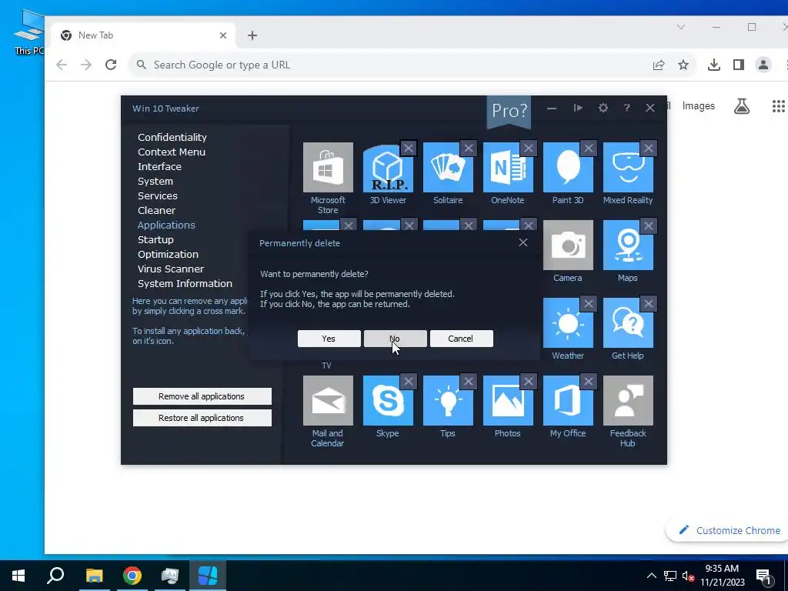788x591 pixels.
Task: Click the Skype app tile
Action: [388, 400]
